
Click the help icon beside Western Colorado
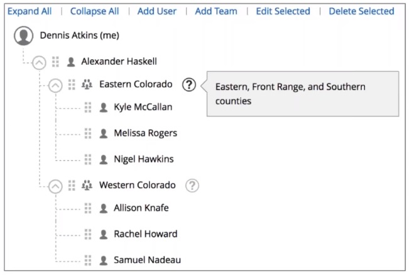click(192, 186)
